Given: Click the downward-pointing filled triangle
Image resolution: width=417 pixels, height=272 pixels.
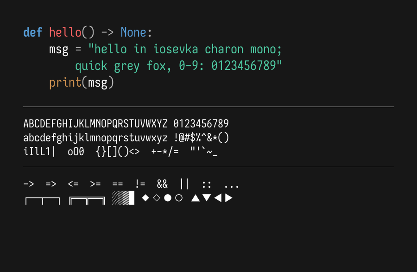Looking at the screenshot, I should [x=207, y=198].
